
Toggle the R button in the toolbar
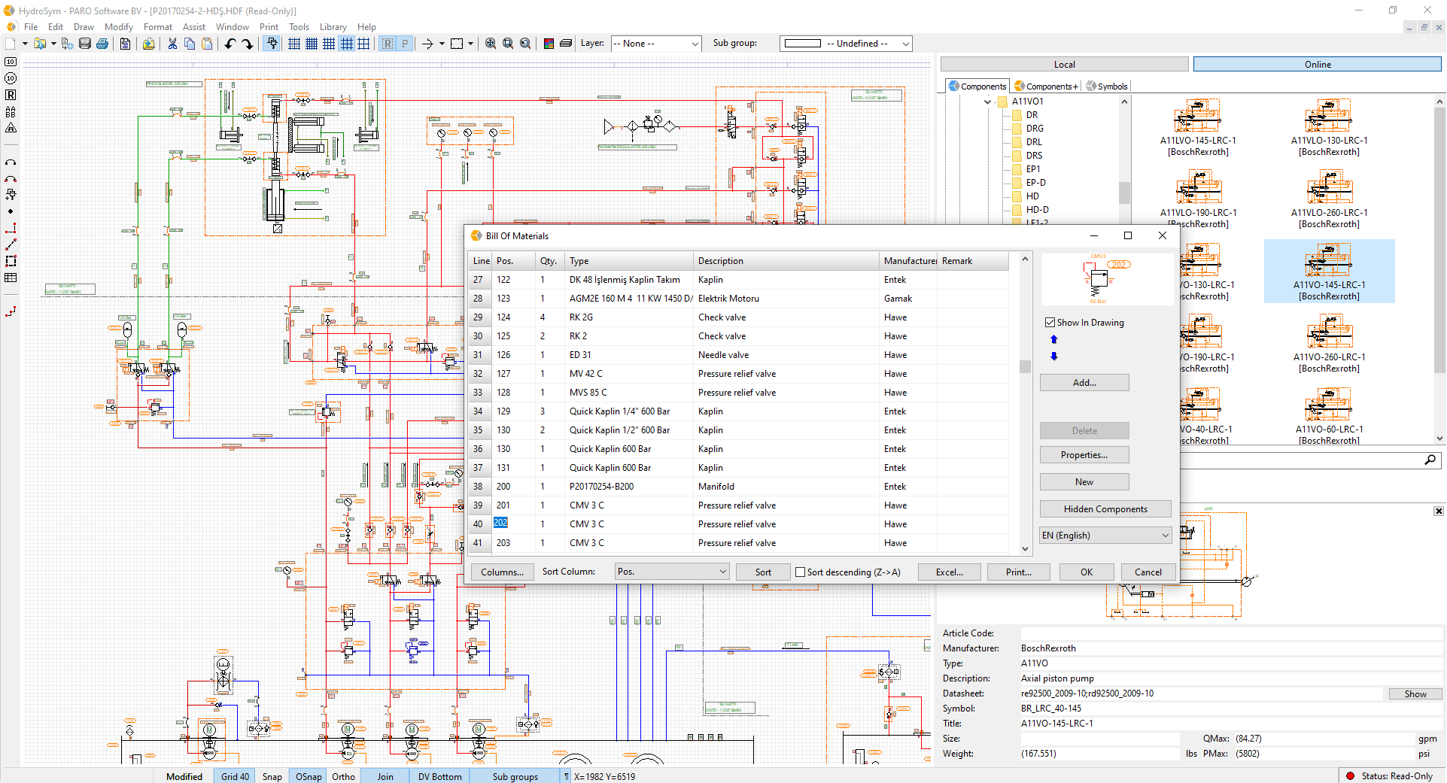pos(386,43)
